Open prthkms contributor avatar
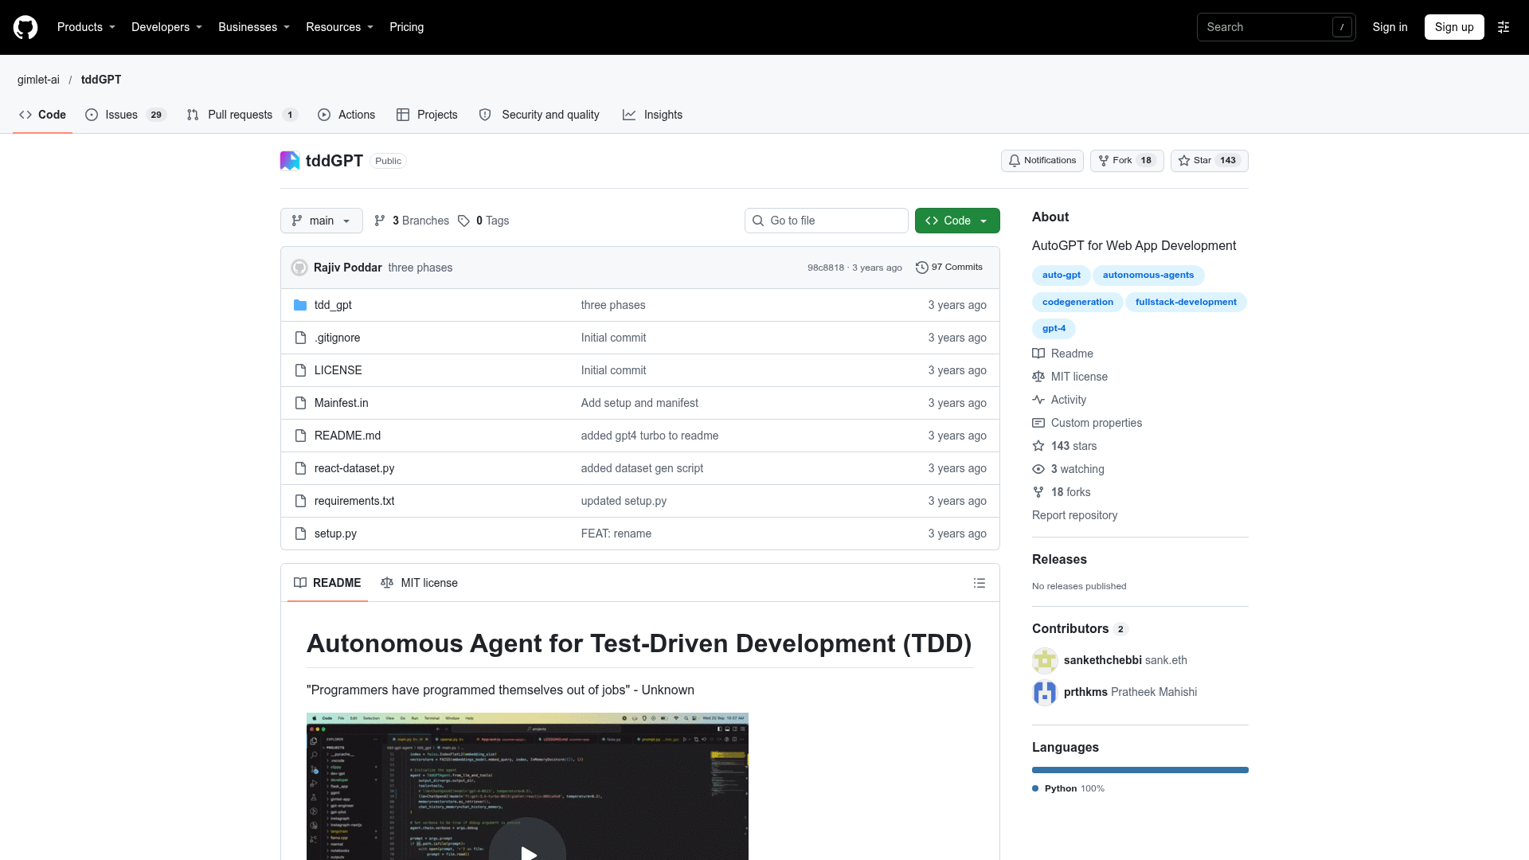1529x860 pixels. (x=1045, y=692)
